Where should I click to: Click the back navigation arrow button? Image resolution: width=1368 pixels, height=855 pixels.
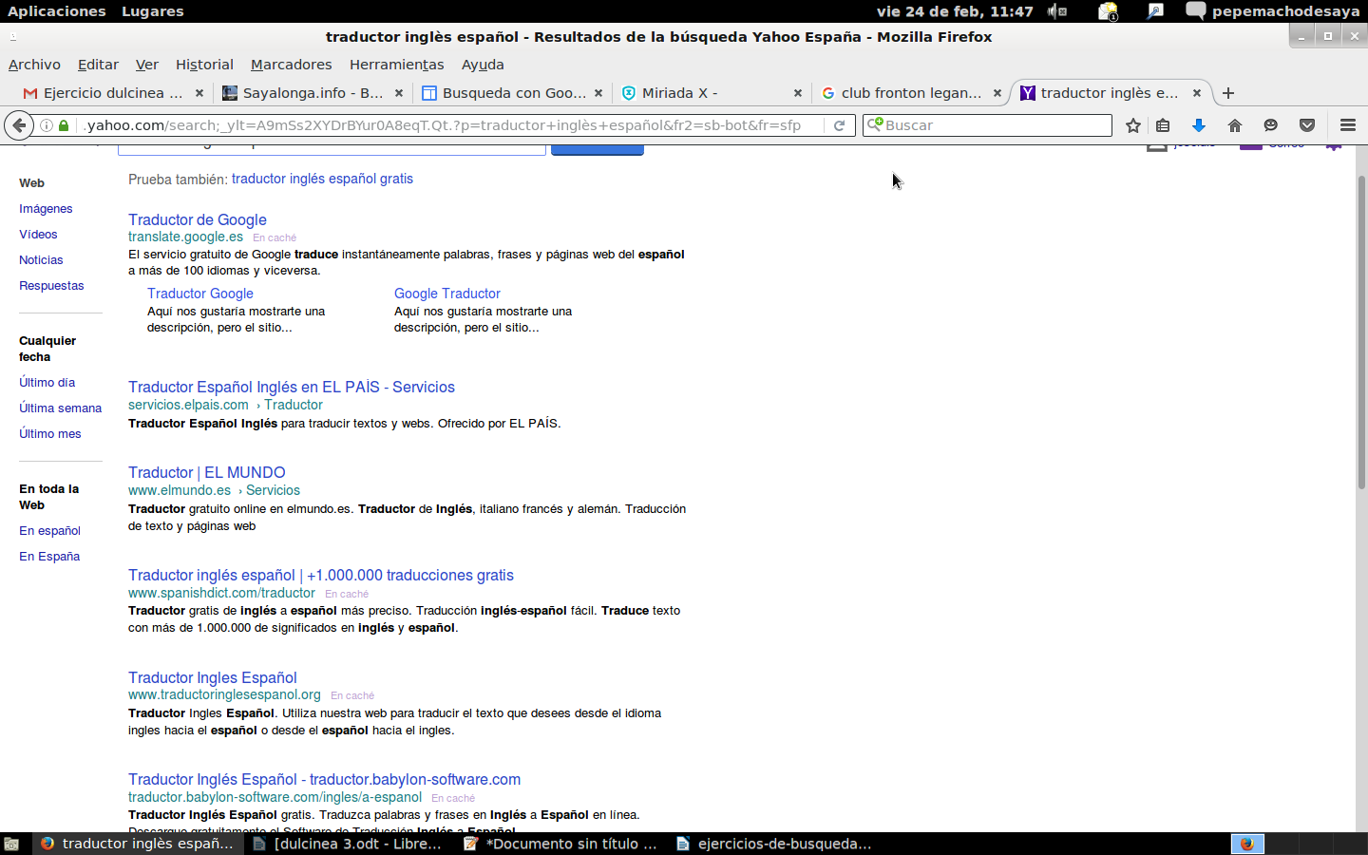tap(18, 125)
